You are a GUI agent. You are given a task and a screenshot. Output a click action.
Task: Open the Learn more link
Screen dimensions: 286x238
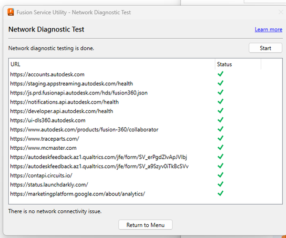point(268,30)
